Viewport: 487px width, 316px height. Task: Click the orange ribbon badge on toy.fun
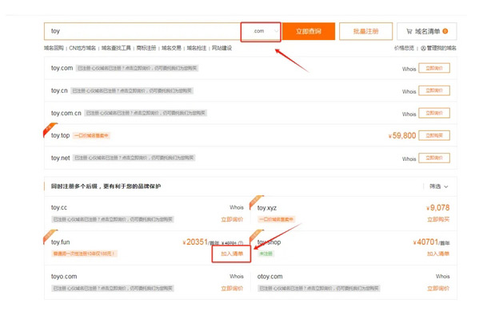50,236
